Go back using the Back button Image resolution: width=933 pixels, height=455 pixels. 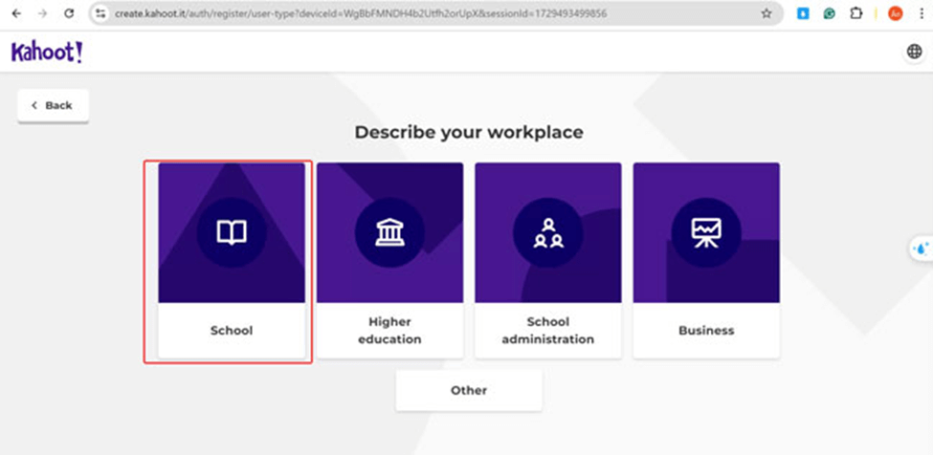click(x=53, y=106)
